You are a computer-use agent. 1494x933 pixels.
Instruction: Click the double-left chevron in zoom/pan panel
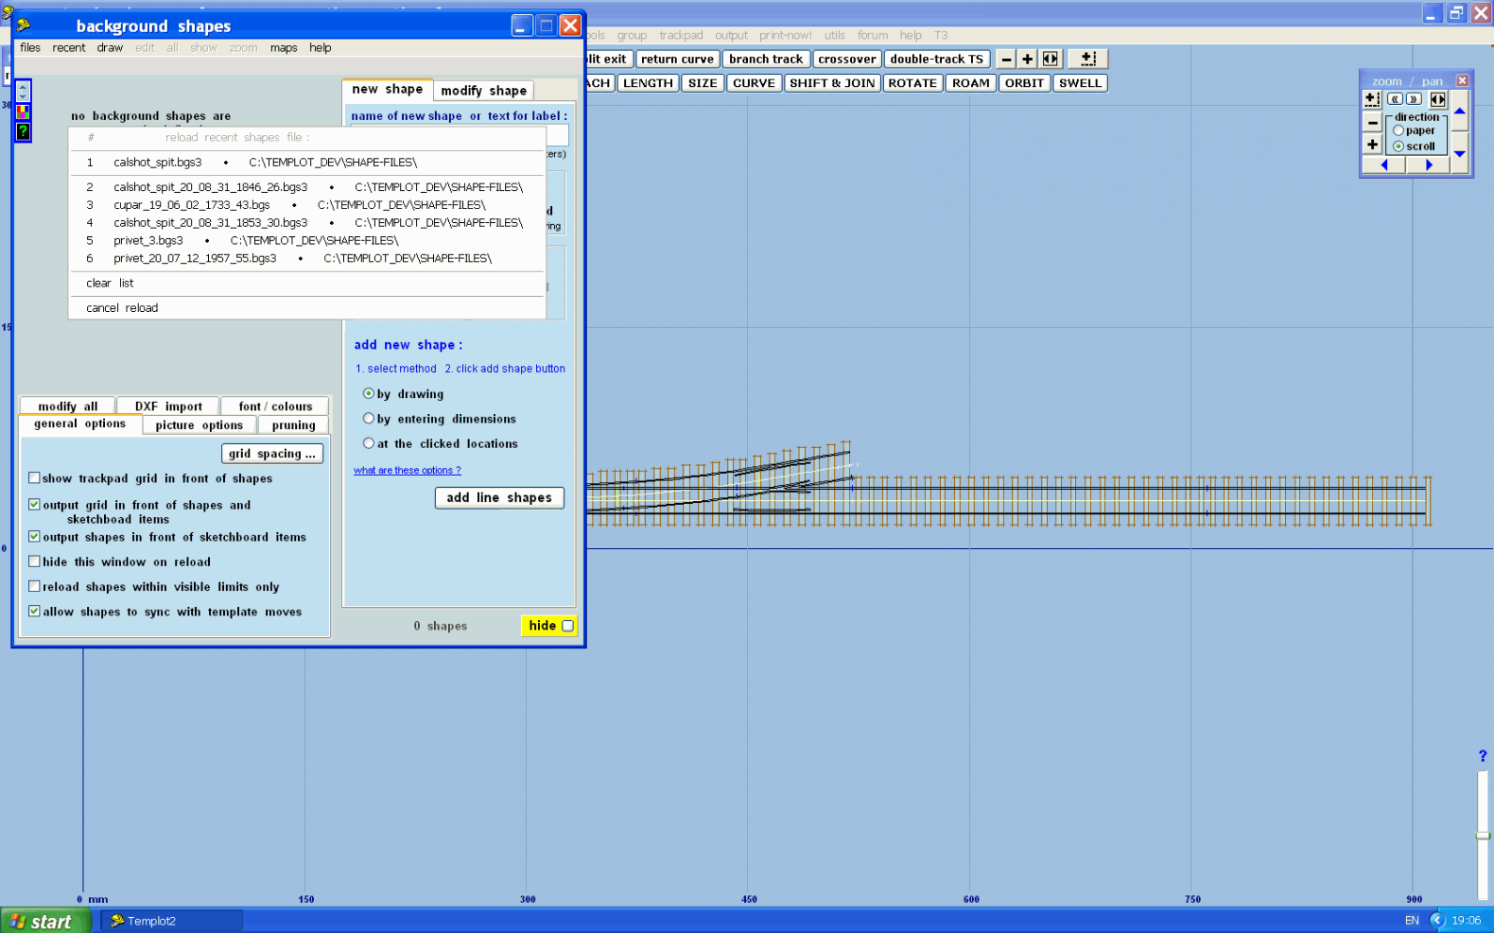1395,99
